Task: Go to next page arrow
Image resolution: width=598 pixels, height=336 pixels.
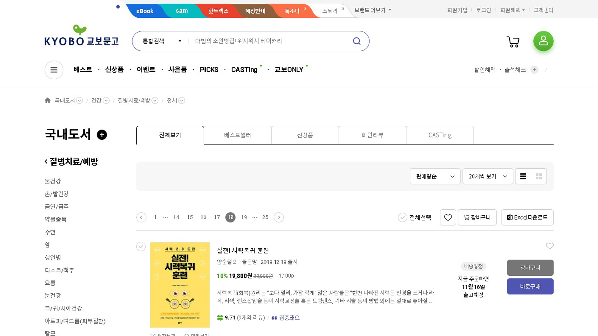Action: [279, 217]
